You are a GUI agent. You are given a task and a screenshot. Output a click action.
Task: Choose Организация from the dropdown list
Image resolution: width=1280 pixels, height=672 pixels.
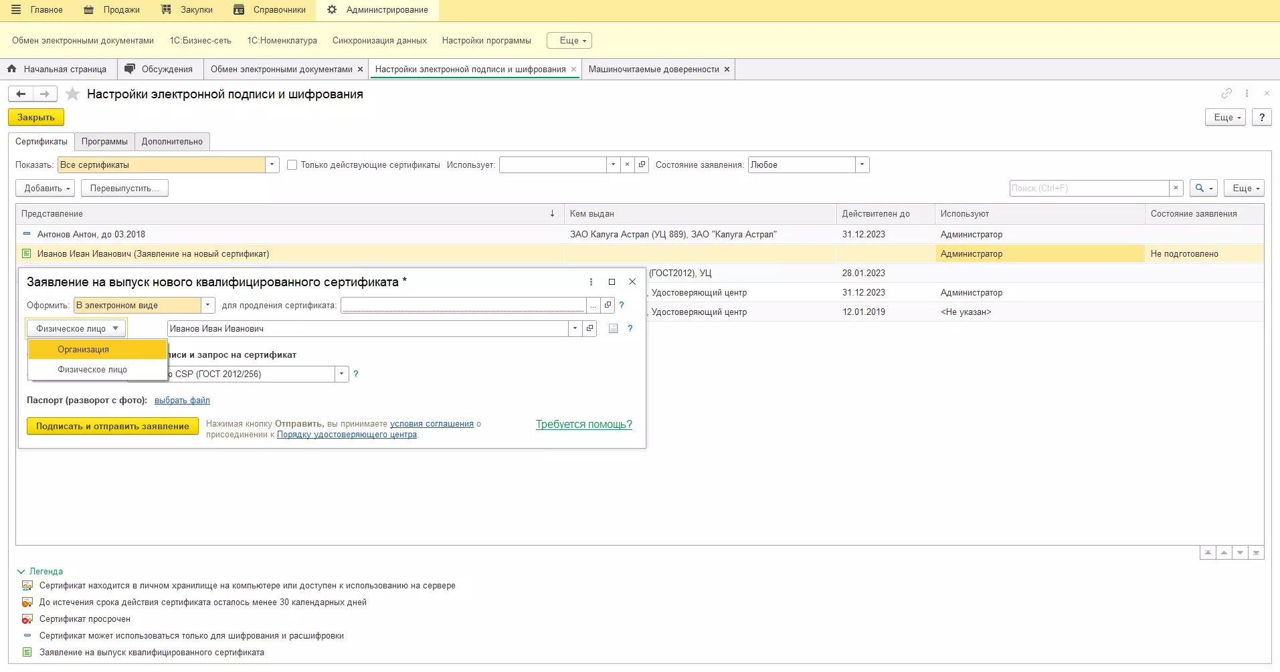(x=83, y=350)
